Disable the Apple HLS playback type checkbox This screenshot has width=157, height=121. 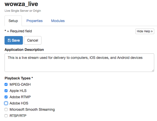point(6,91)
